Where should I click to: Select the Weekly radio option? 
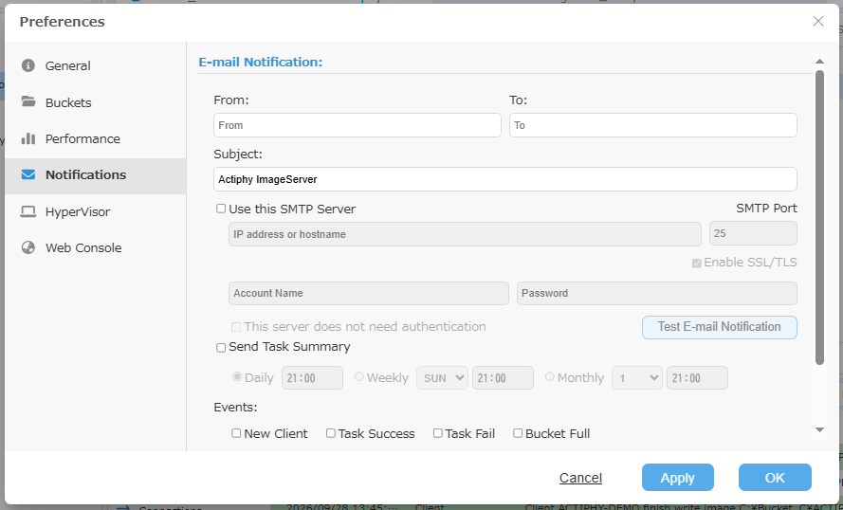tap(359, 377)
